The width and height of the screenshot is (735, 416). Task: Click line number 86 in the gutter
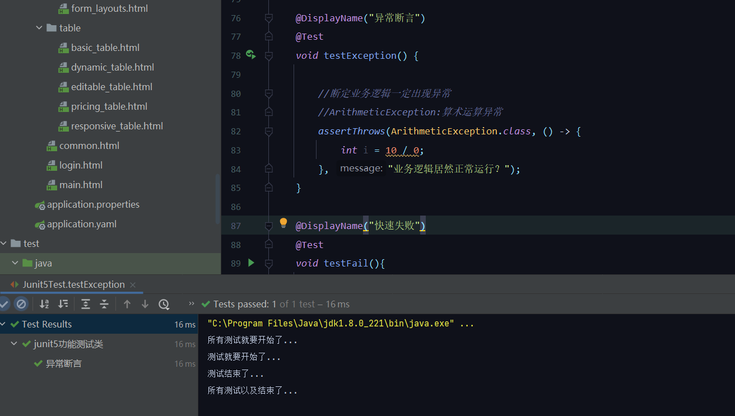click(236, 207)
